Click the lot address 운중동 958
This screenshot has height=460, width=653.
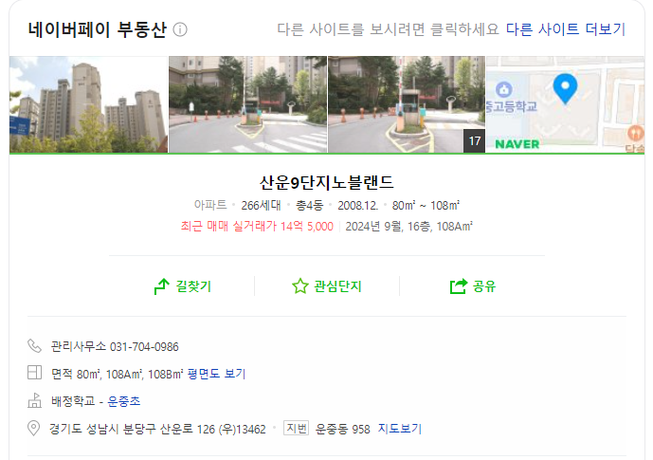click(343, 429)
